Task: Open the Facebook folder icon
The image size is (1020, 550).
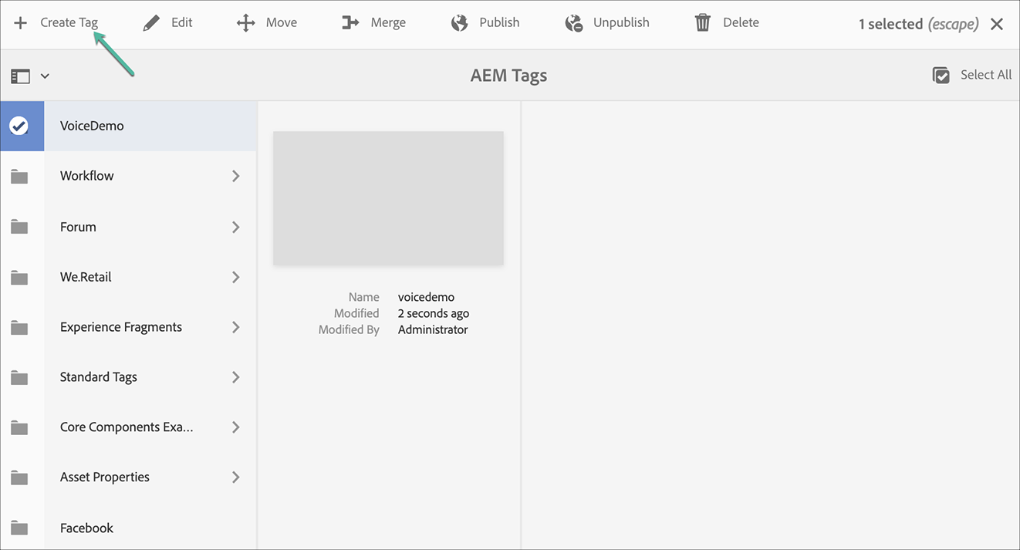Action: pyautogui.click(x=19, y=528)
